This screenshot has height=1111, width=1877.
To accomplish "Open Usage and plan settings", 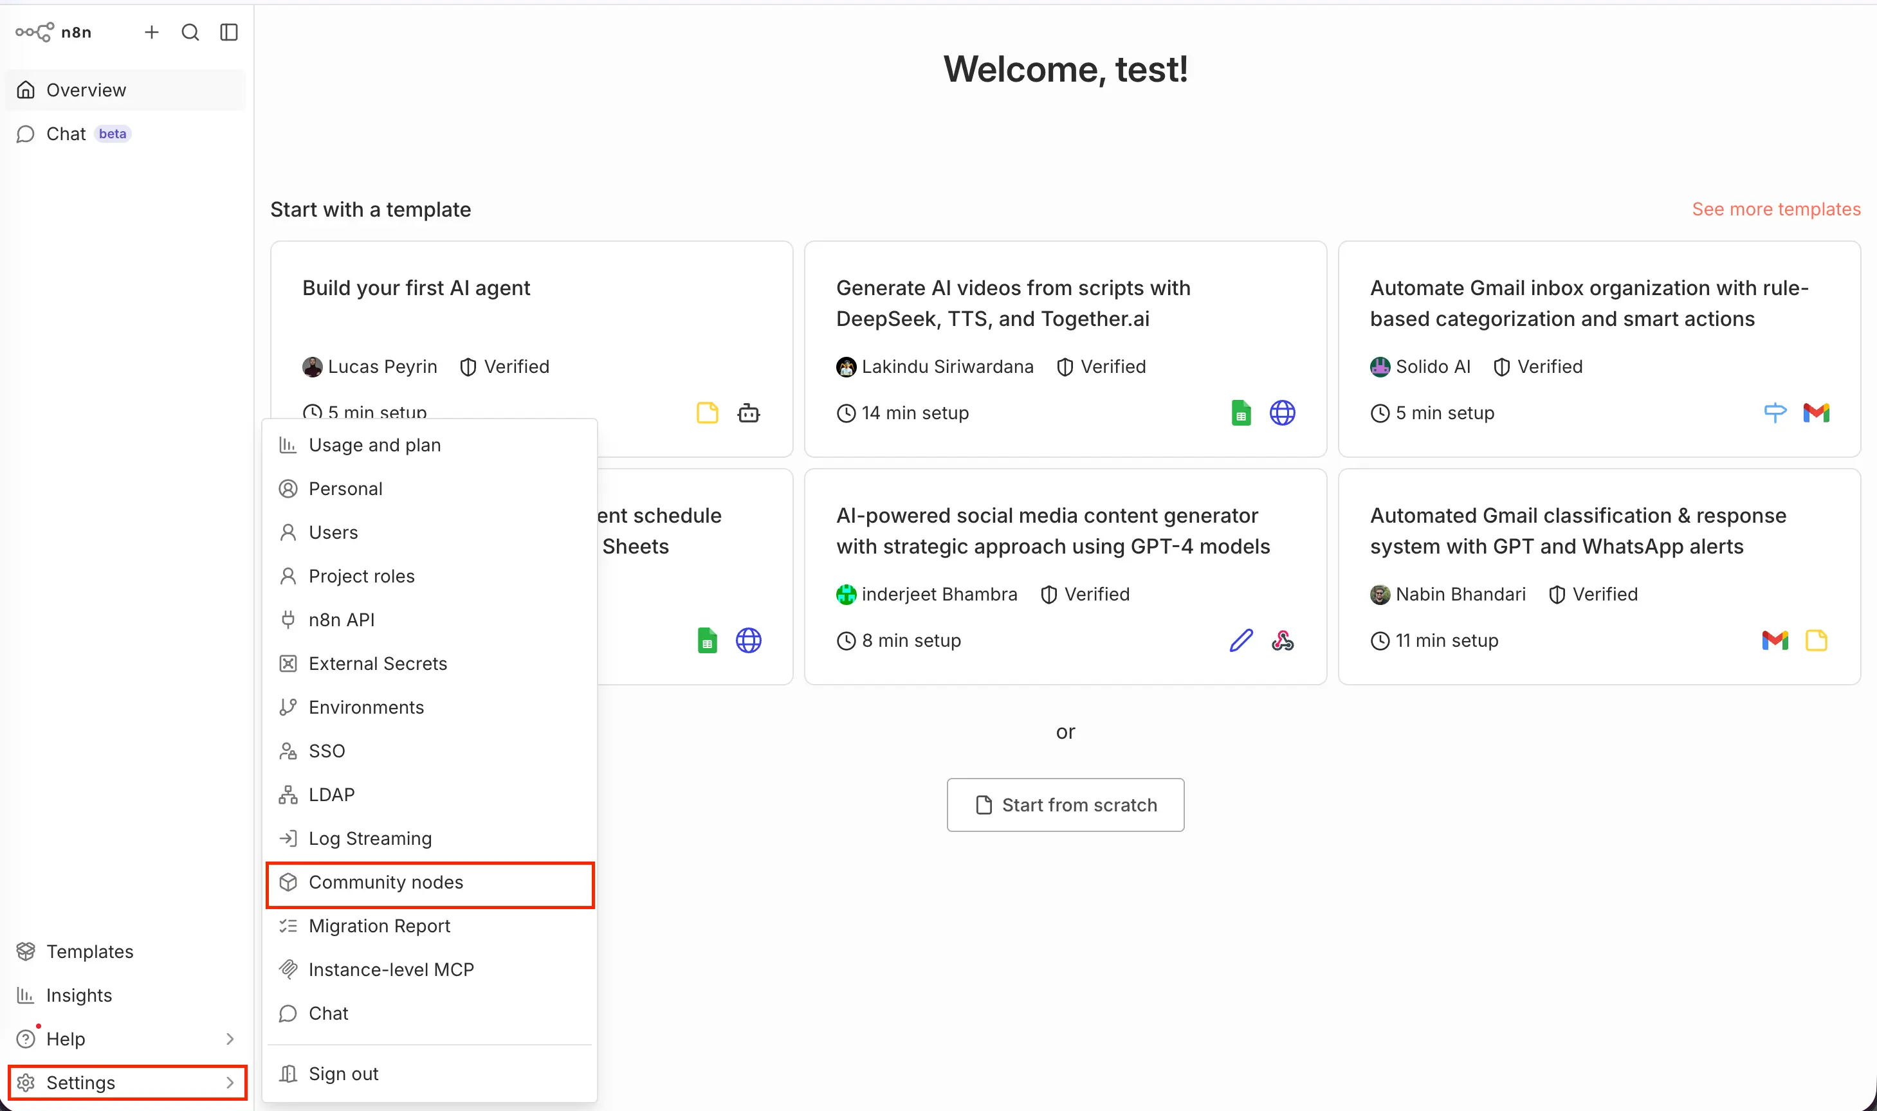I will click(x=430, y=446).
